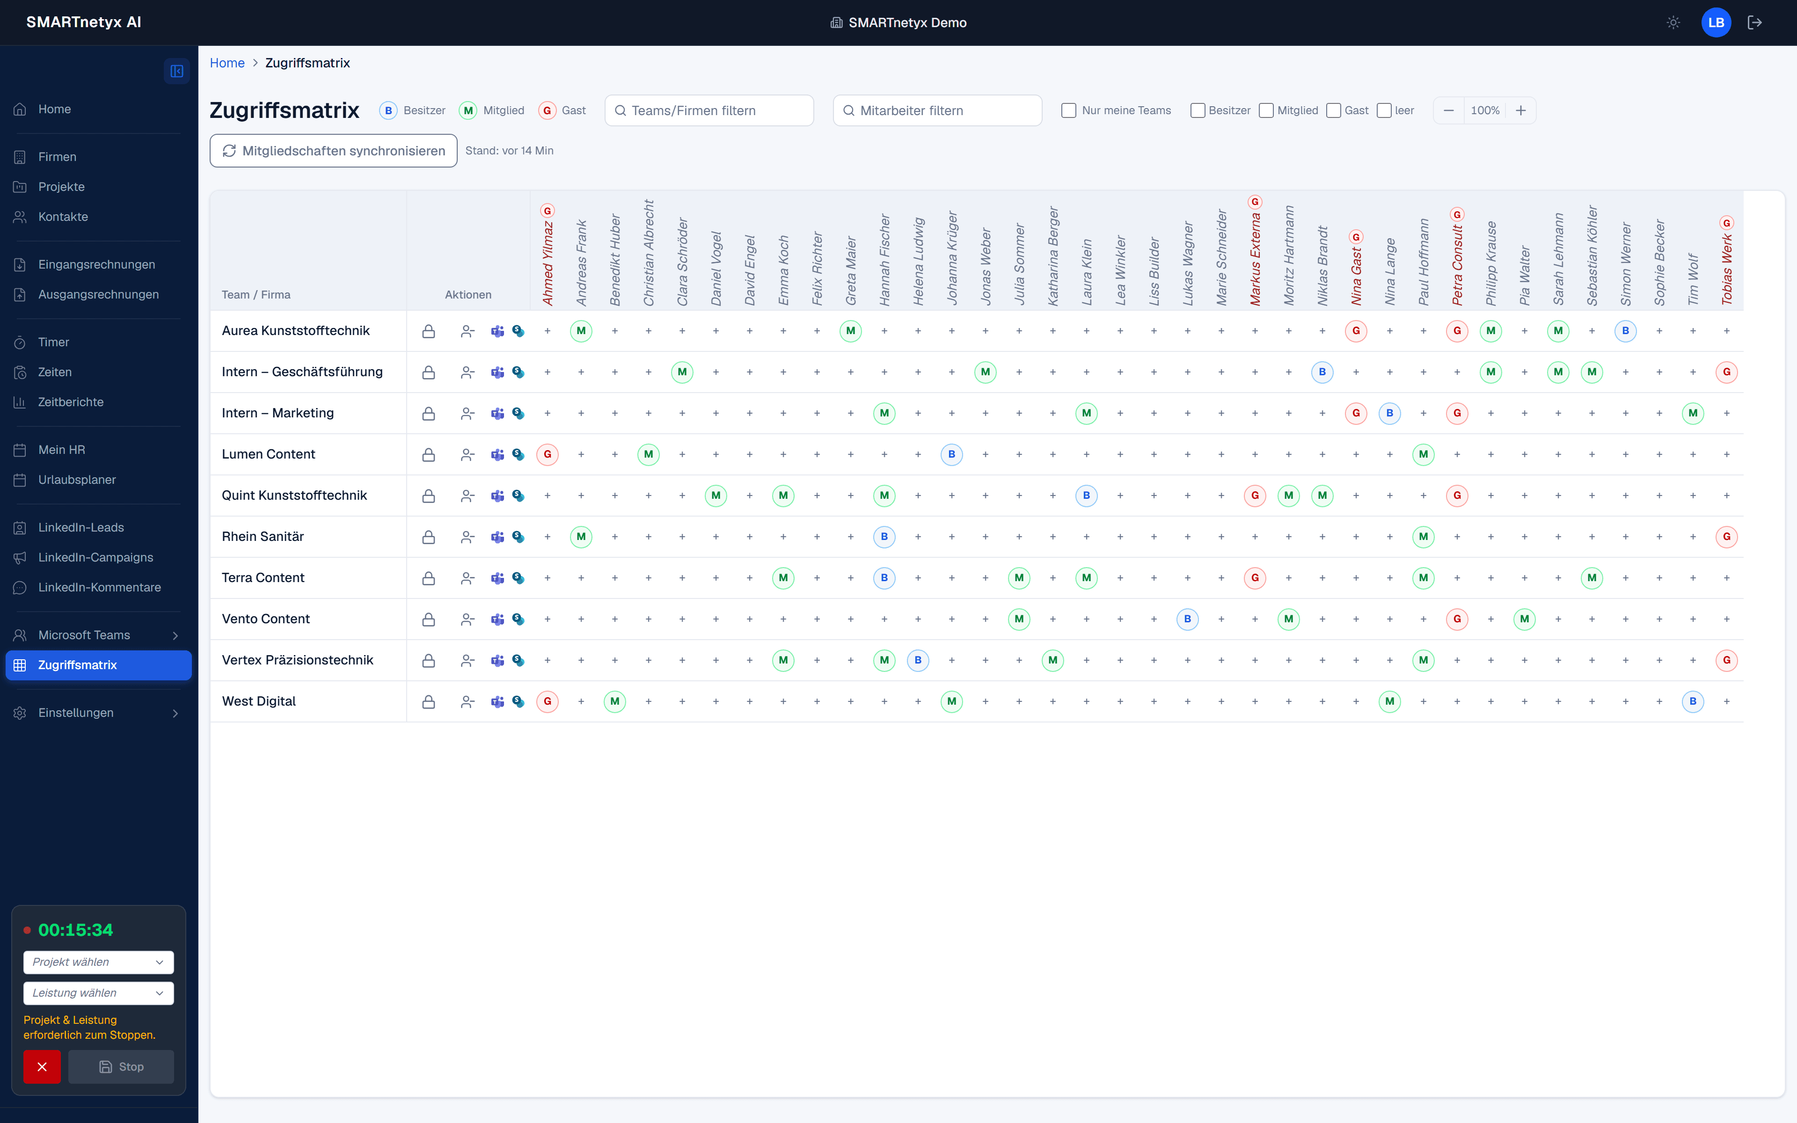The height and width of the screenshot is (1123, 1797).
Task: Open Urlaubsplaner in the sidebar
Action: pos(98,480)
